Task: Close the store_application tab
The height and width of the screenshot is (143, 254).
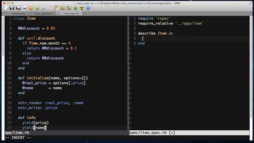Action: pyautogui.click(x=32, y=14)
